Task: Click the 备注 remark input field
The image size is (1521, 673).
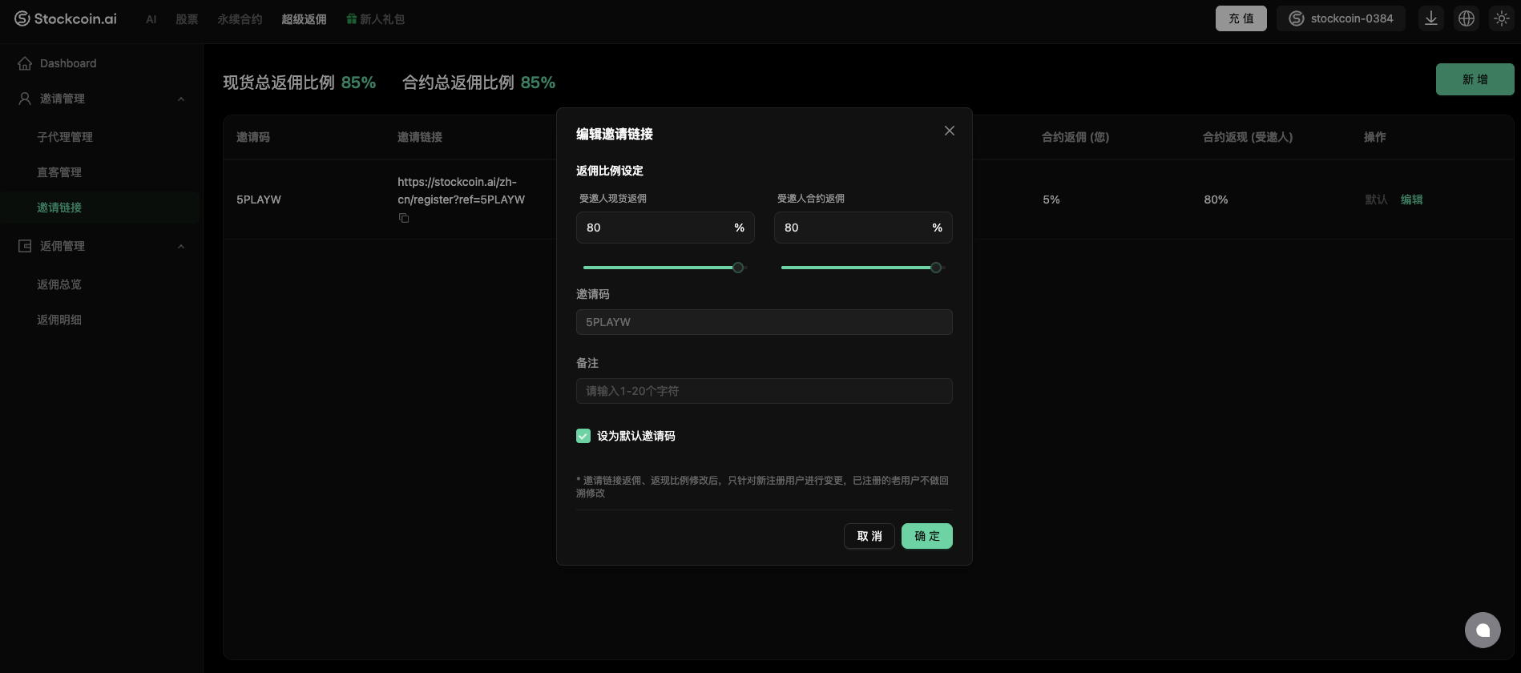Action: pos(765,391)
